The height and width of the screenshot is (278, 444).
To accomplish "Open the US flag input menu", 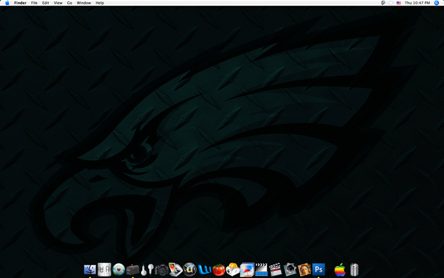I will tap(398, 3).
